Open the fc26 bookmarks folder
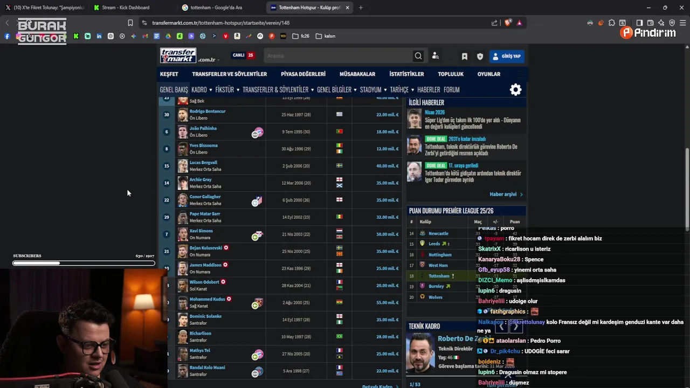Screen dimensions: 690x388 pyautogui.click(x=301, y=36)
